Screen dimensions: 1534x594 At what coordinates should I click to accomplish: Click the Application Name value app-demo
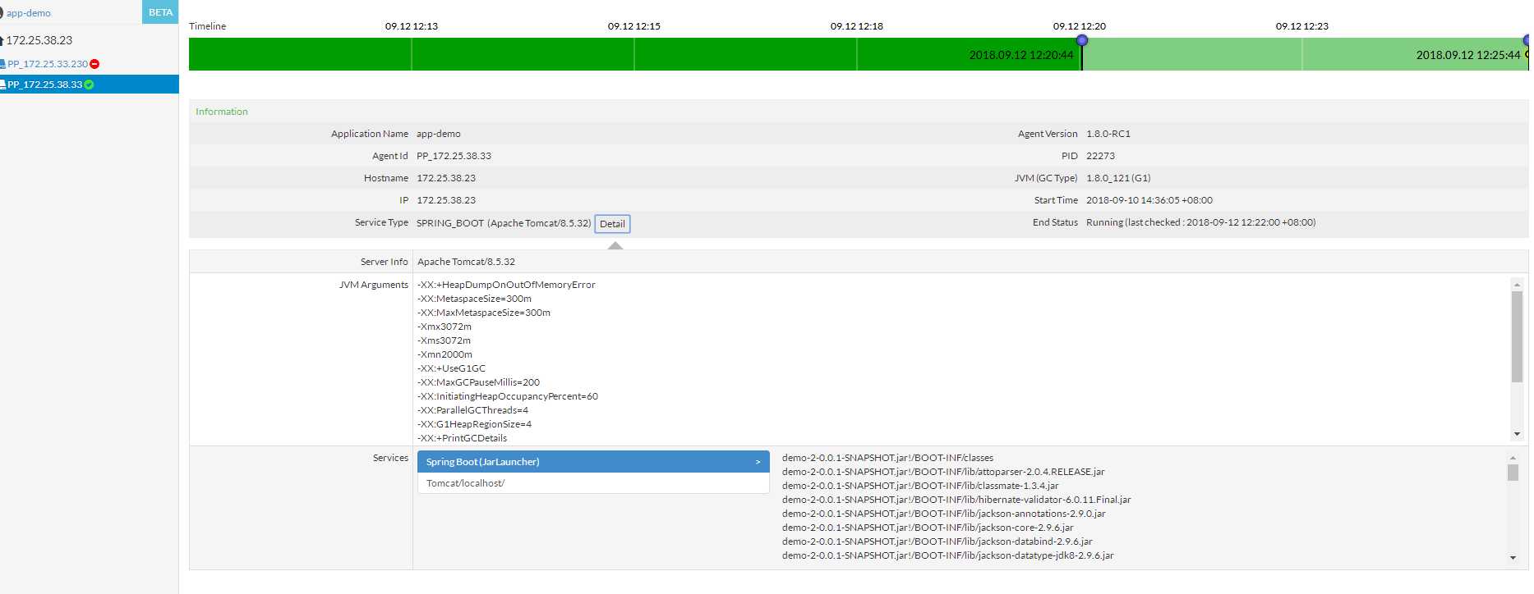coord(439,134)
